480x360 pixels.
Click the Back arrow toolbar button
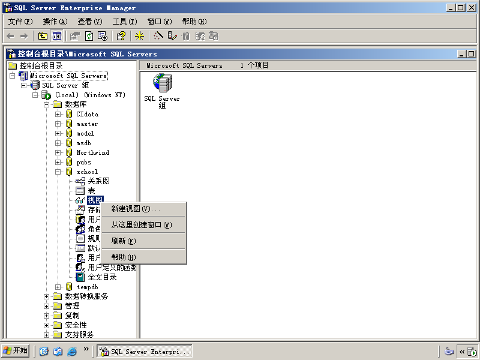(11, 36)
